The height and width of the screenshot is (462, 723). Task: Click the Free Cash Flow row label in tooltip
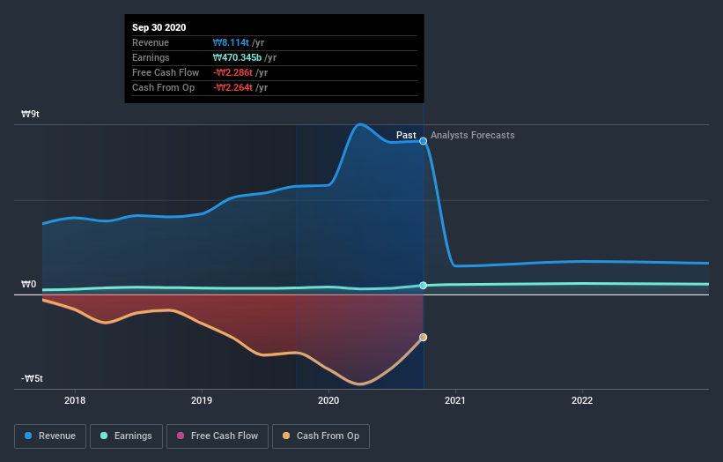point(166,72)
